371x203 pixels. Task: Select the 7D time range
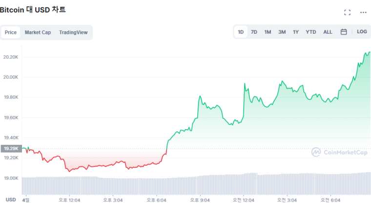pyautogui.click(x=254, y=32)
